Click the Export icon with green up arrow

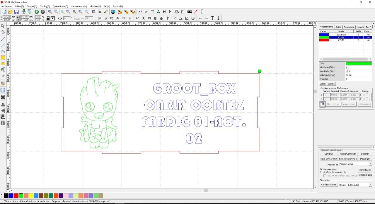29,12
